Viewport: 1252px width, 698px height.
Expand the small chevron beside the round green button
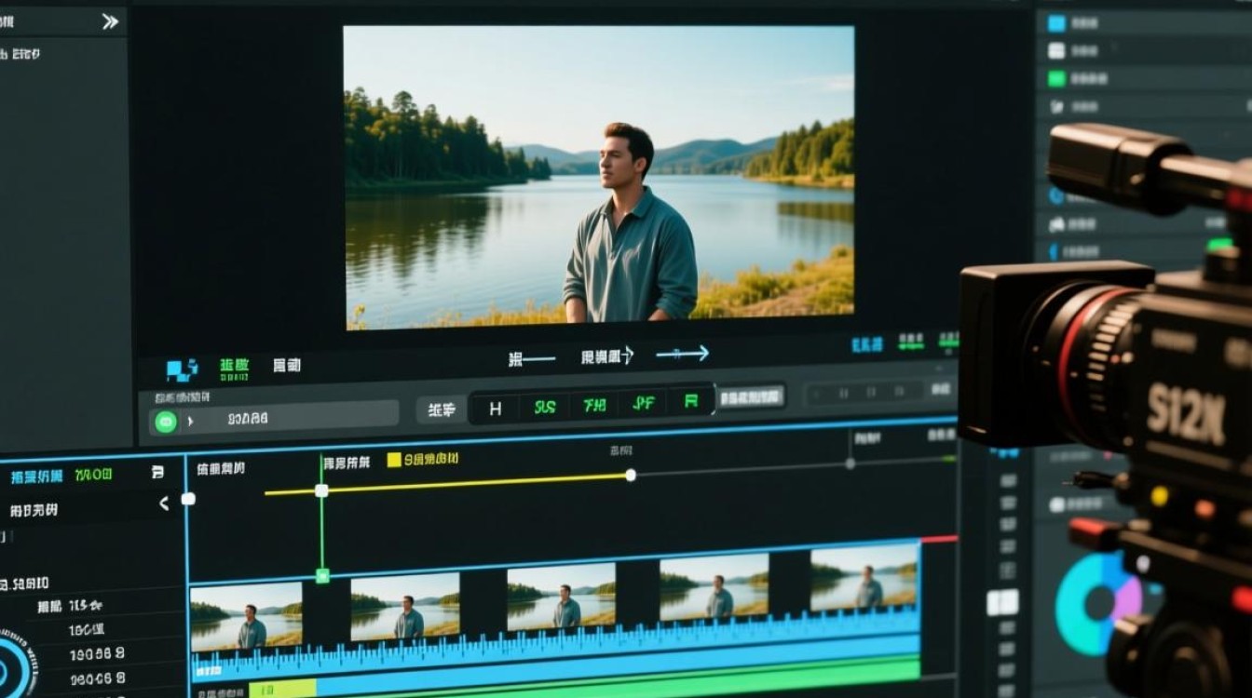point(190,421)
